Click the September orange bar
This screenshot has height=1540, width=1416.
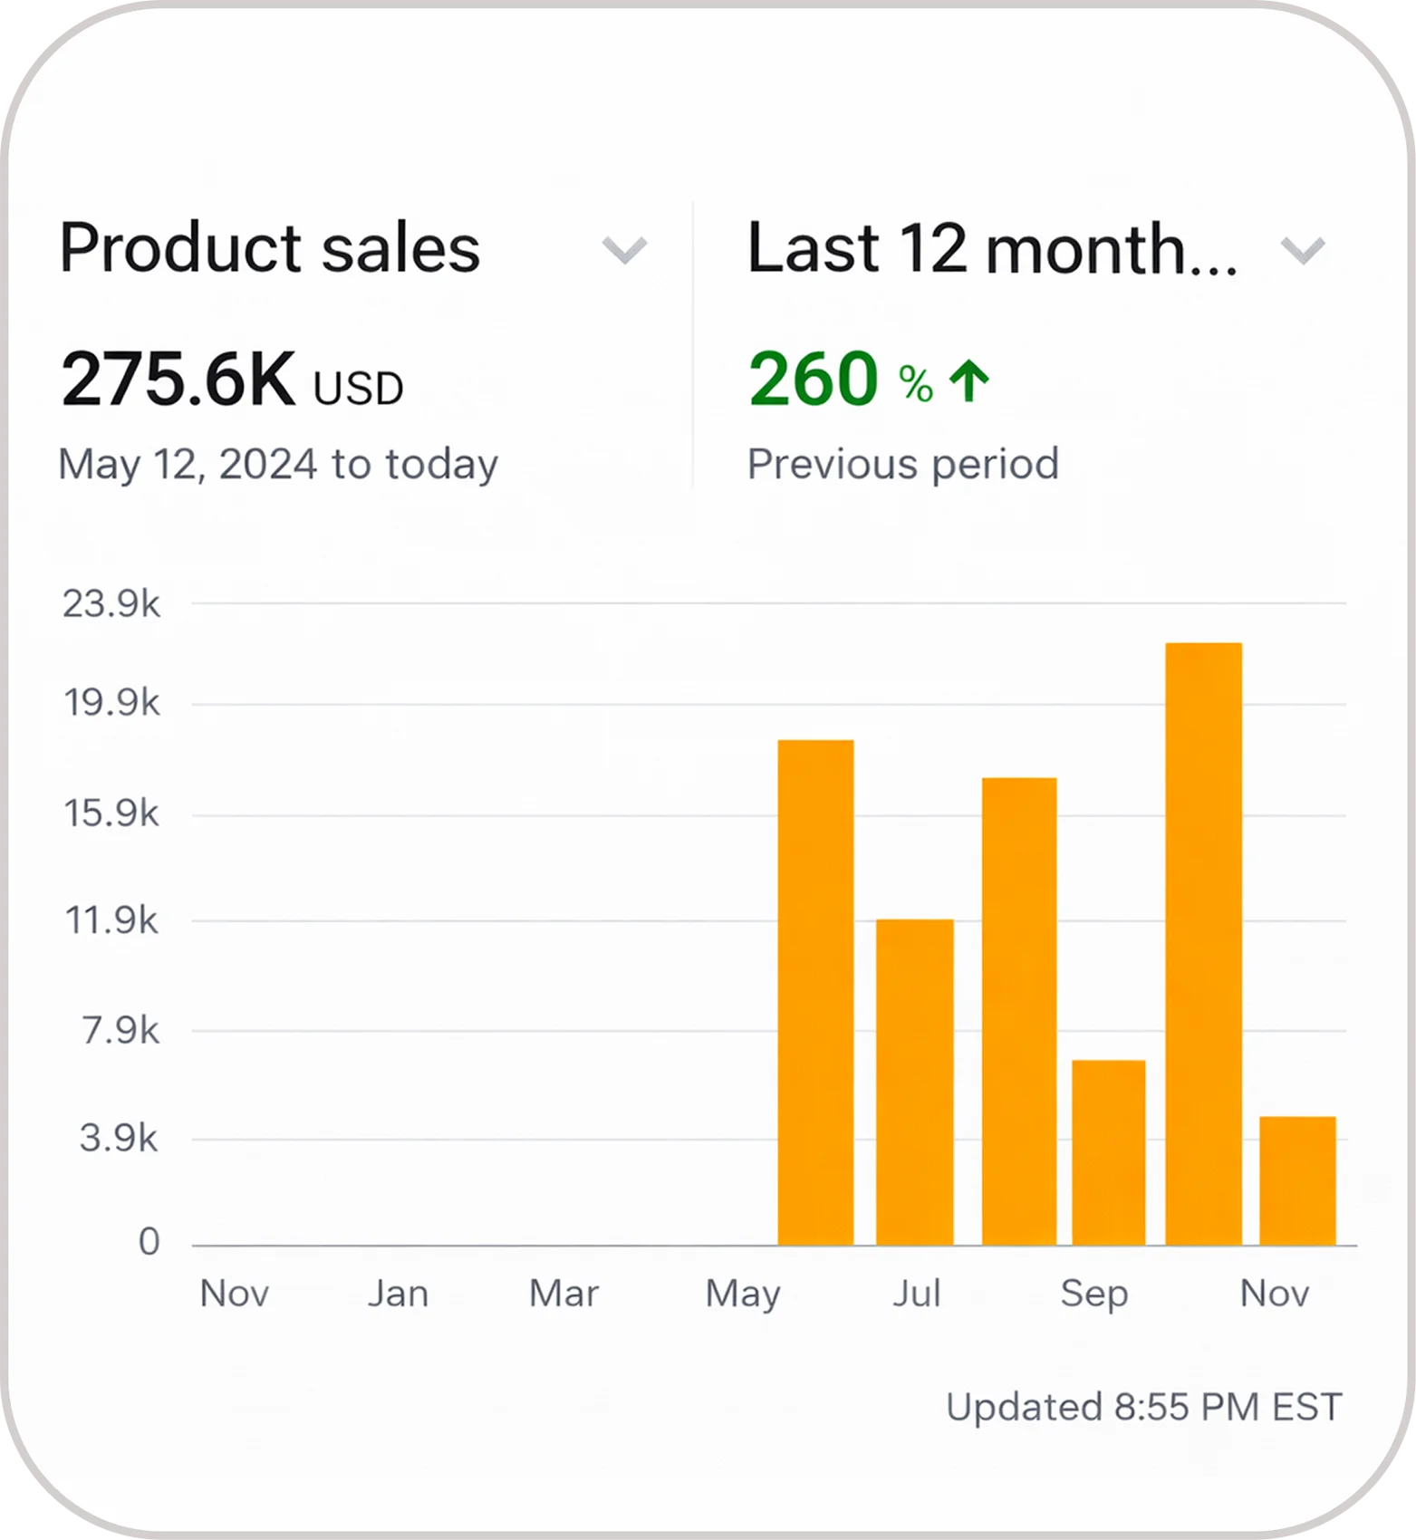(1109, 1153)
